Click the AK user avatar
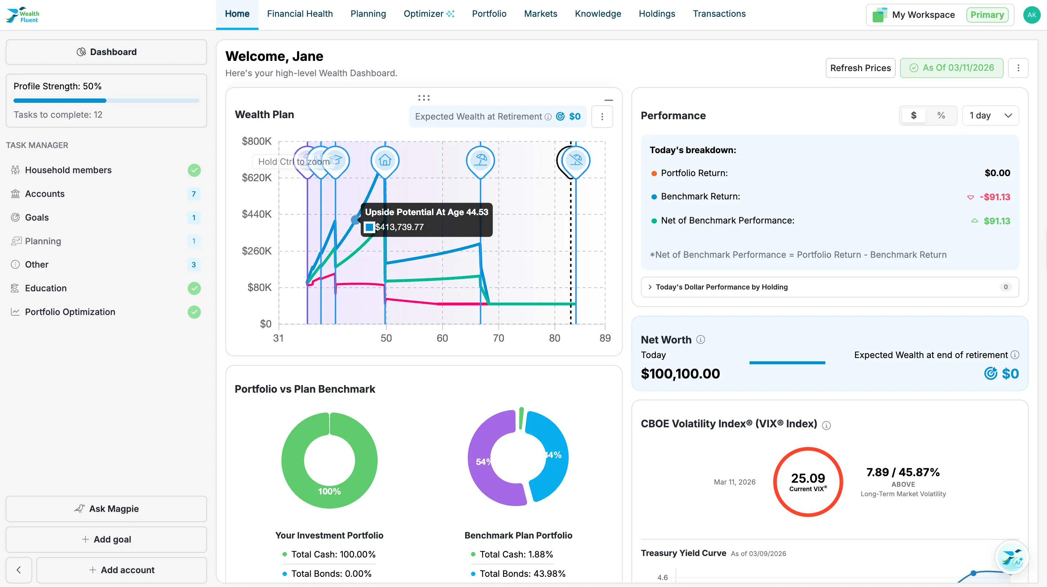This screenshot has width=1047, height=587. click(1031, 15)
